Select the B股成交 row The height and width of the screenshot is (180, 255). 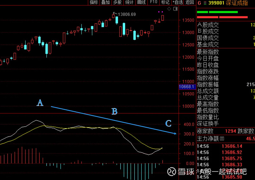(x=226, y=31)
